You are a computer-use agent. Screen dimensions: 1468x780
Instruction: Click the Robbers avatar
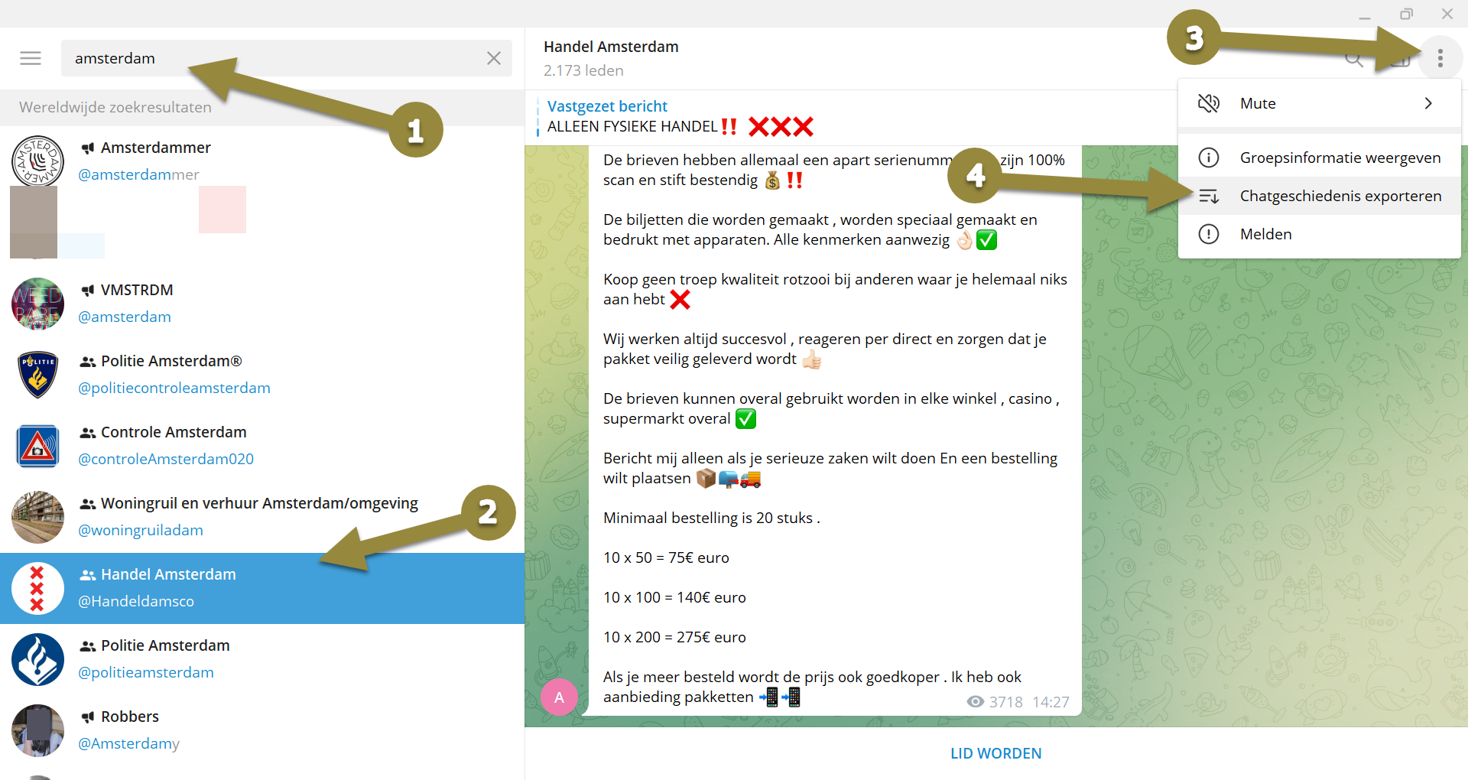point(37,730)
